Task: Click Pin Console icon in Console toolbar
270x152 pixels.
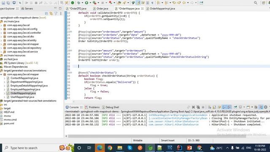Action: pos(235,107)
